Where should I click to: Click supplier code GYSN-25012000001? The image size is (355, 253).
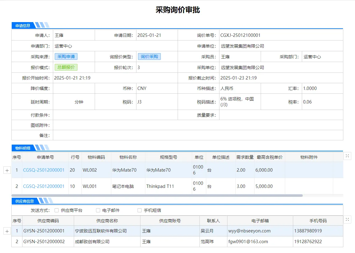point(44,231)
